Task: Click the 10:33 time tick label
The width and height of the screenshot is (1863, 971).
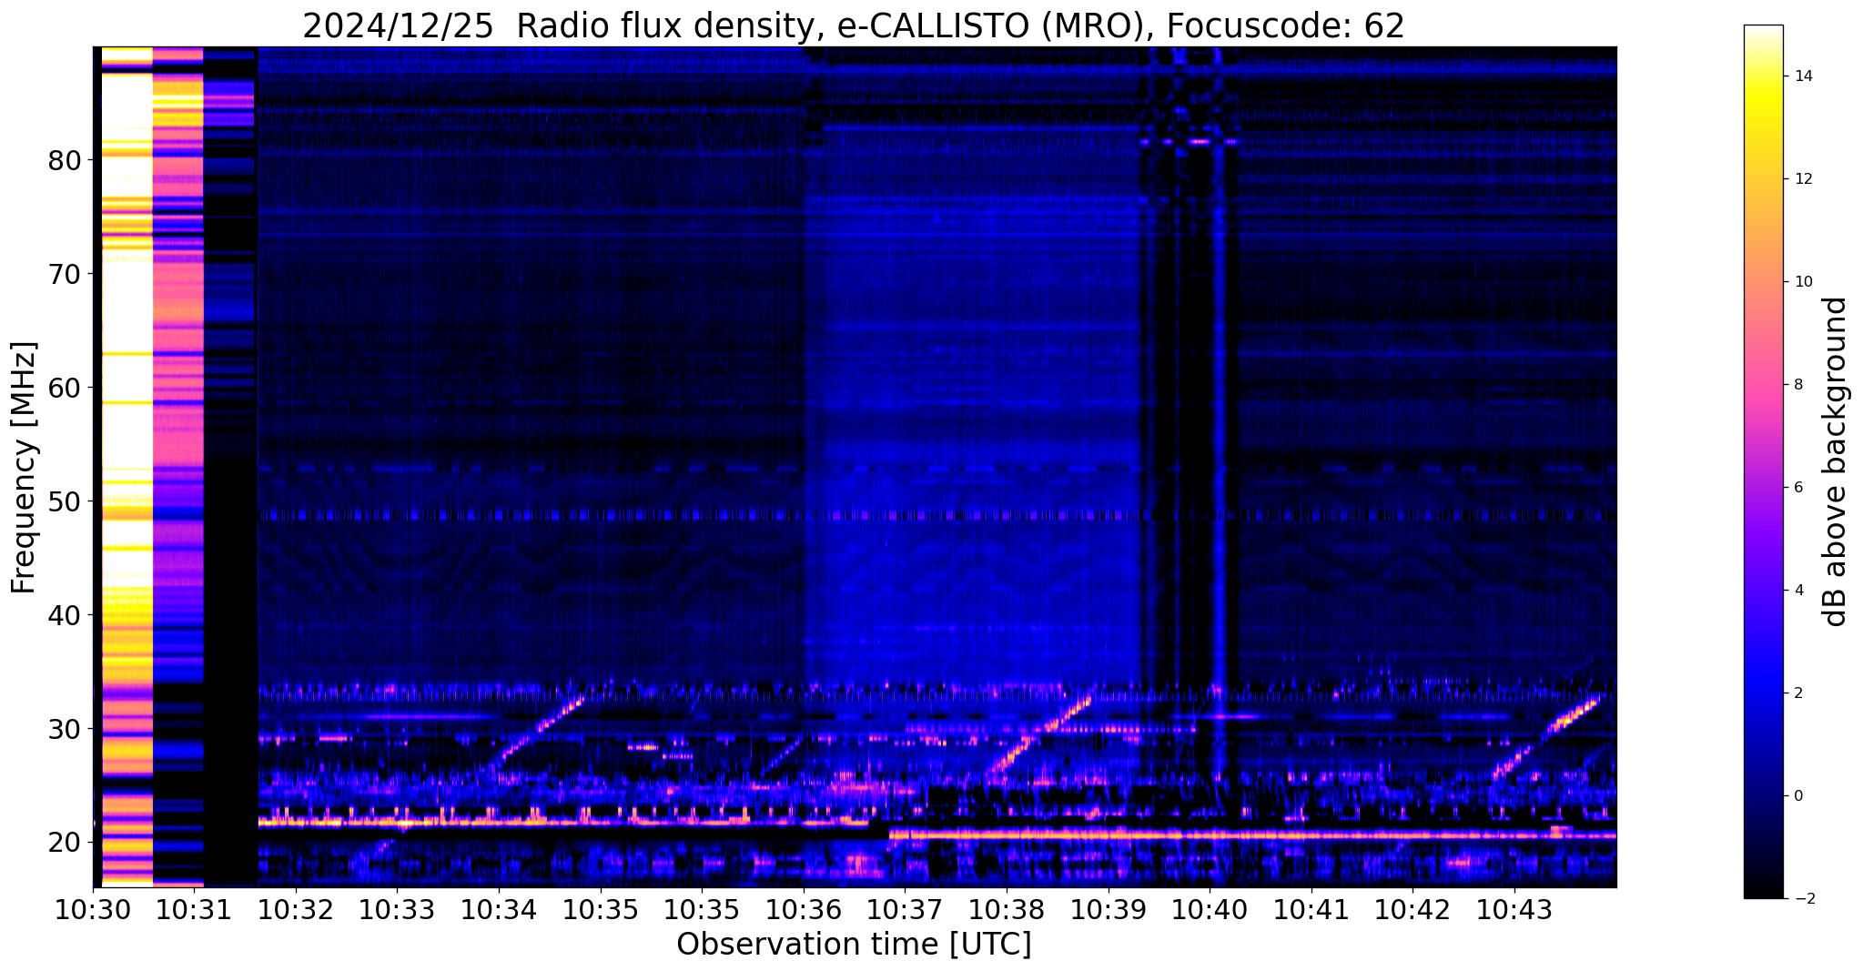Action: 397,910
